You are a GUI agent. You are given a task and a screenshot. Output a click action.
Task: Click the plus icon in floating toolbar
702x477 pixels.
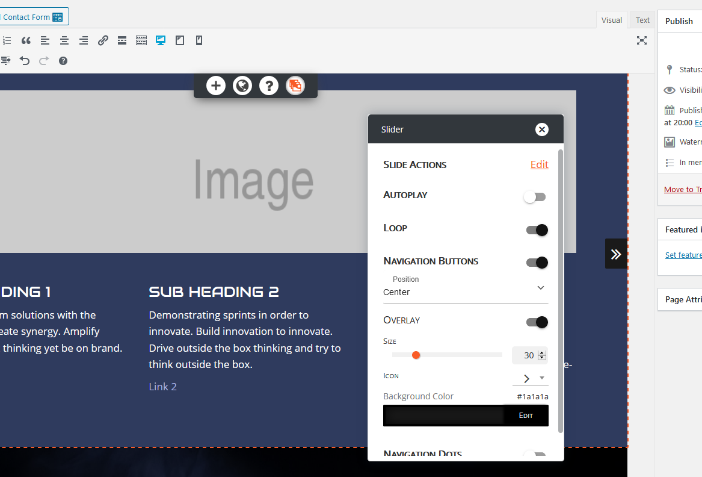[x=215, y=86]
